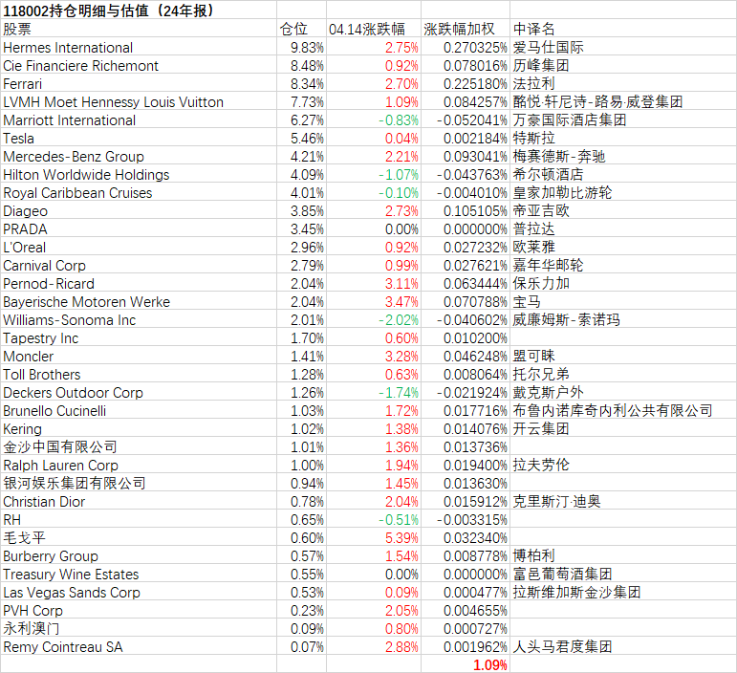
Task: Click the Christian Dior cell
Action: (x=139, y=502)
